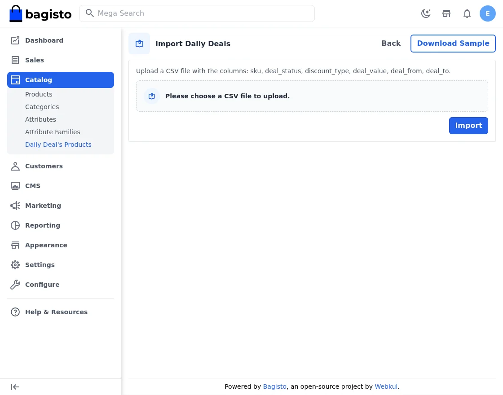This screenshot has width=503, height=395.
Task: Open notifications with the bell icon
Action: [x=467, y=13]
